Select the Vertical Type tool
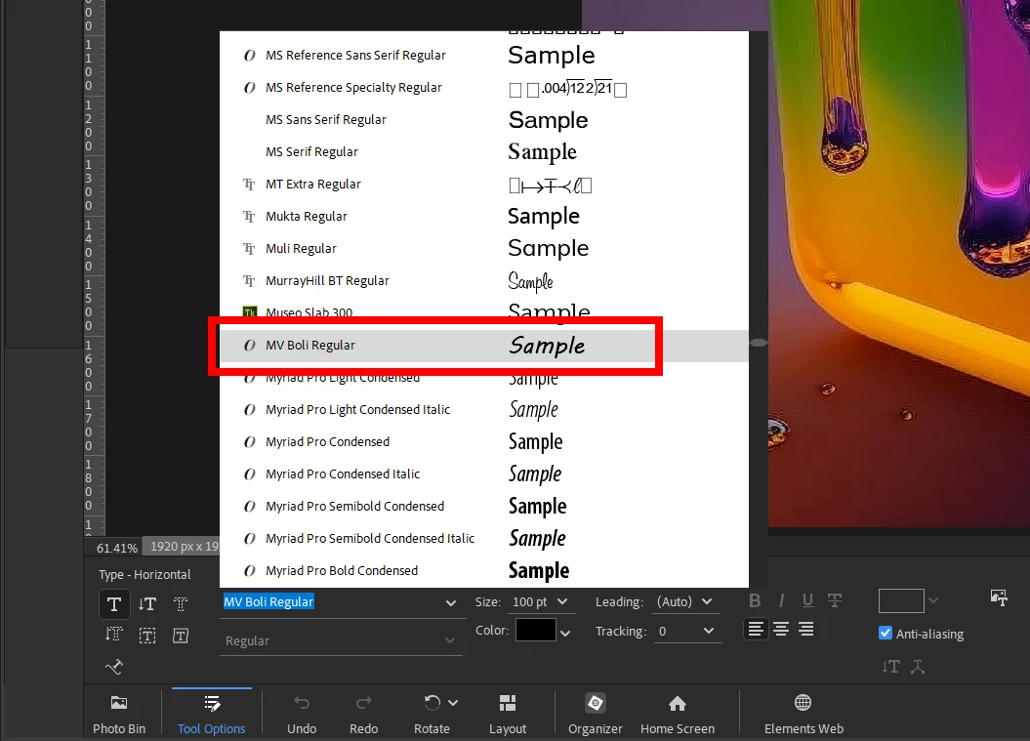The height and width of the screenshot is (741, 1030). click(x=147, y=603)
